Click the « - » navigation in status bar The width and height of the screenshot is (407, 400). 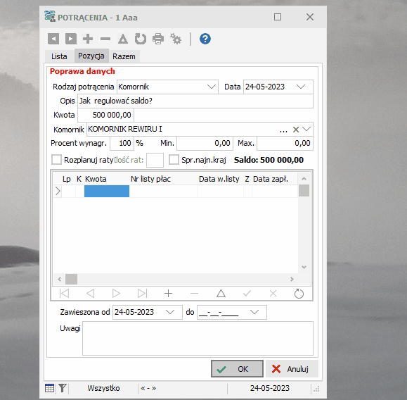pos(148,388)
